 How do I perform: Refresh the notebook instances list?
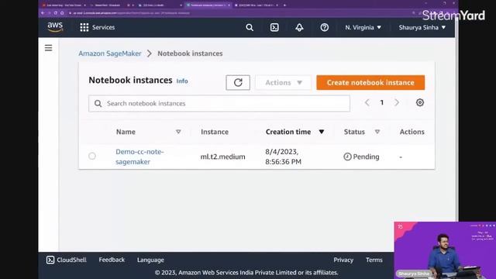238,83
